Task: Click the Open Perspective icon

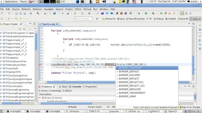Action: point(97,19)
